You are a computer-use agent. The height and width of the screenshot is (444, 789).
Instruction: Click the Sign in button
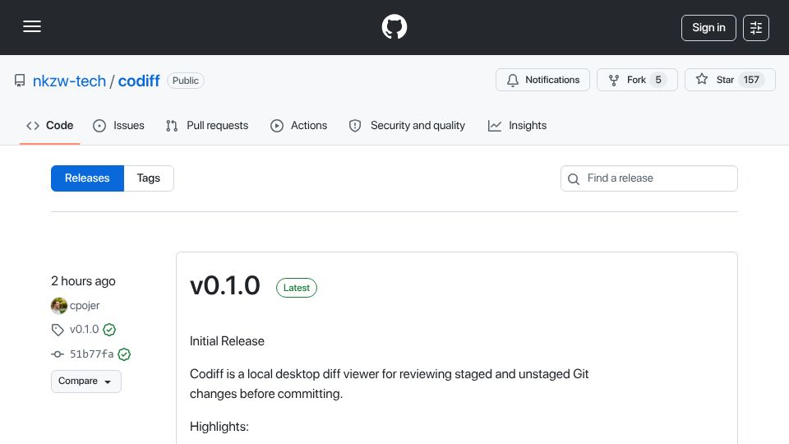(x=708, y=28)
